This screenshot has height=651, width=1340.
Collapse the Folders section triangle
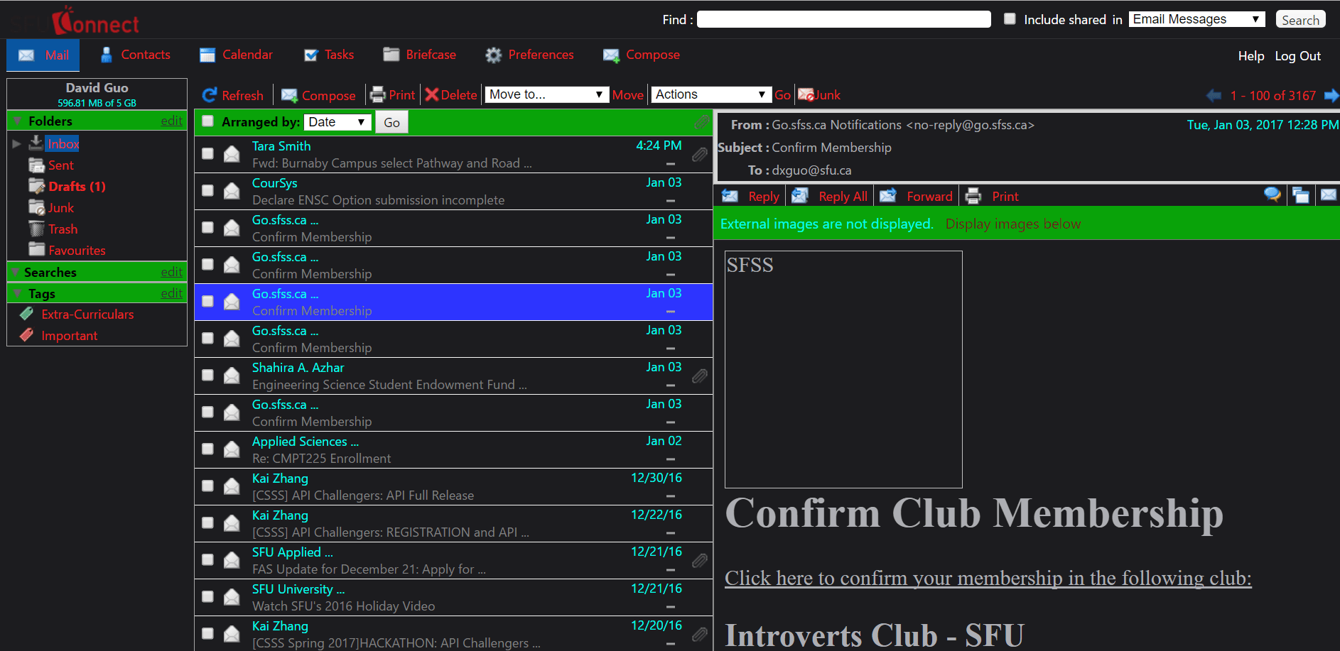[x=17, y=121]
